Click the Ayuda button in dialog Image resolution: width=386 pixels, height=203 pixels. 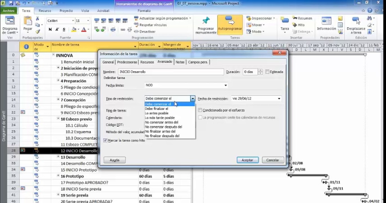point(115,160)
